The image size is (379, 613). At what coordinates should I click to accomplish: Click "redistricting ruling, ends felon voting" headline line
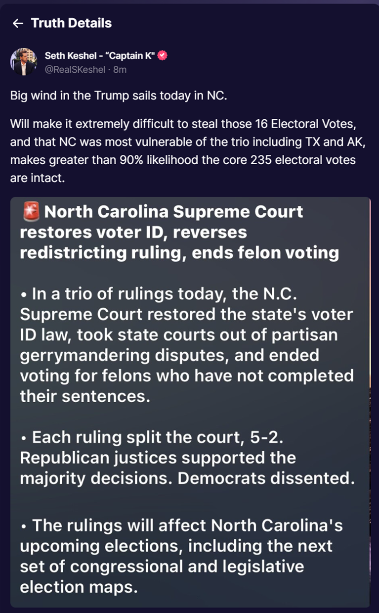(179, 253)
